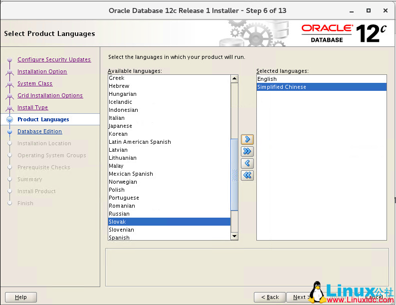The height and width of the screenshot is (305, 396).
Task: Select Romanian in the Available languages list
Action: click(169, 206)
